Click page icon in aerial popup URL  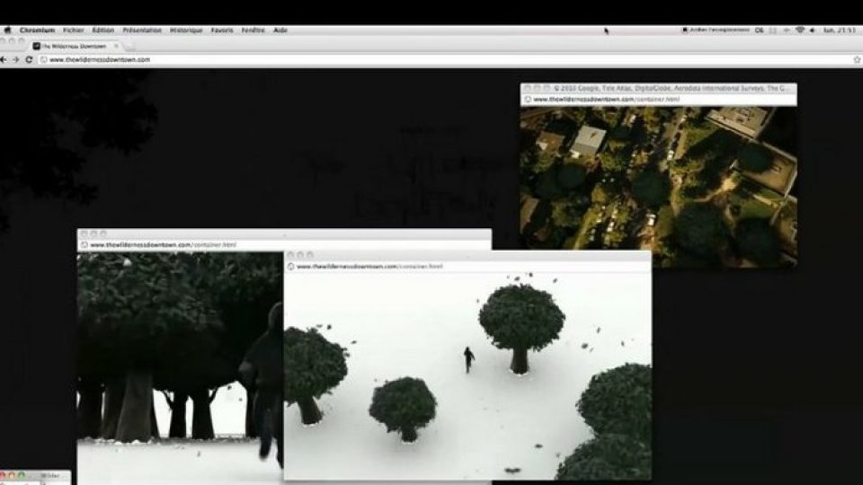point(528,100)
